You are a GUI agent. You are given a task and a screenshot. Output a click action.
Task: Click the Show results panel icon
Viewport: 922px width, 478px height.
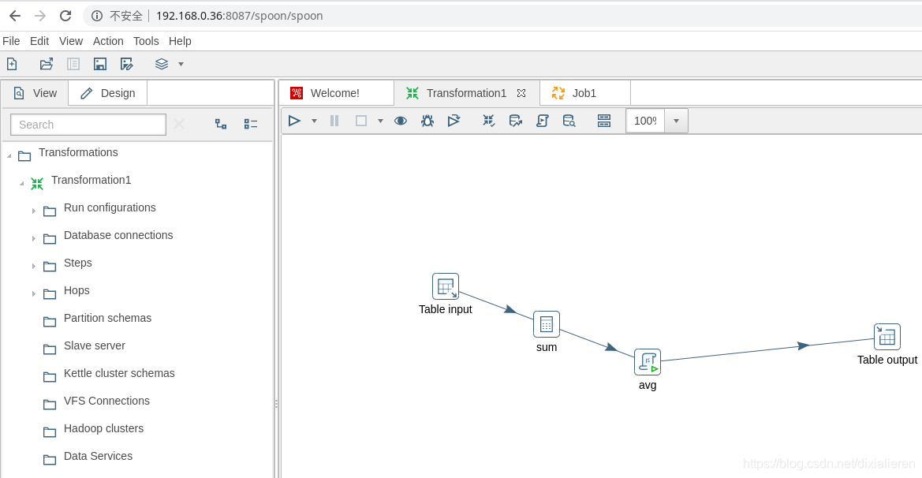tap(604, 121)
